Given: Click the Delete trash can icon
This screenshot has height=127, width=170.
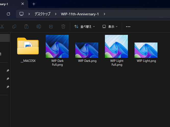Looking at the screenshot, I should click(63, 26).
